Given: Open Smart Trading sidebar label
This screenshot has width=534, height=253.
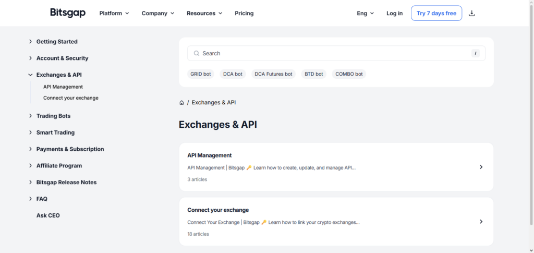Looking at the screenshot, I should 55,132.
